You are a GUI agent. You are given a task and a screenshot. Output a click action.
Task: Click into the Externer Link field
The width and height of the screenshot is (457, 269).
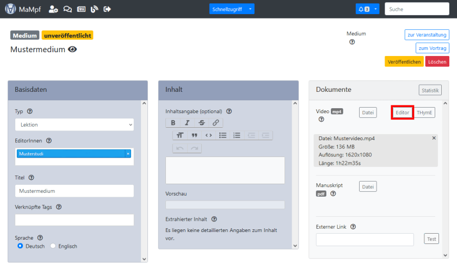[365, 239]
